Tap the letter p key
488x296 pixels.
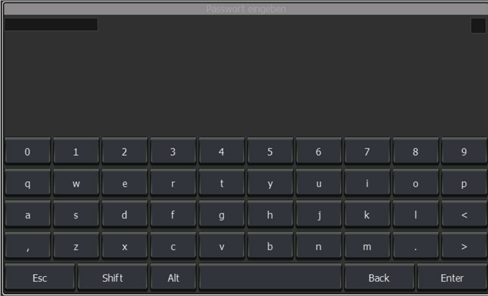[464, 183]
